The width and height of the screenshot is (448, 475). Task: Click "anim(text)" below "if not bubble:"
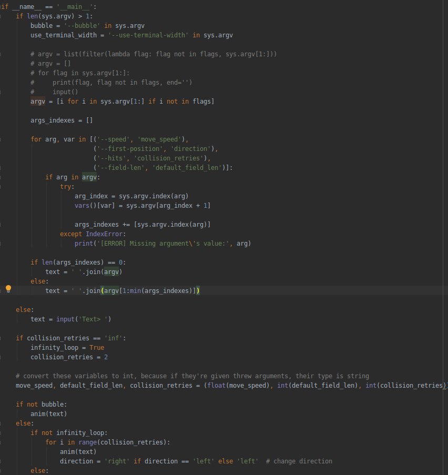pyautogui.click(x=49, y=414)
